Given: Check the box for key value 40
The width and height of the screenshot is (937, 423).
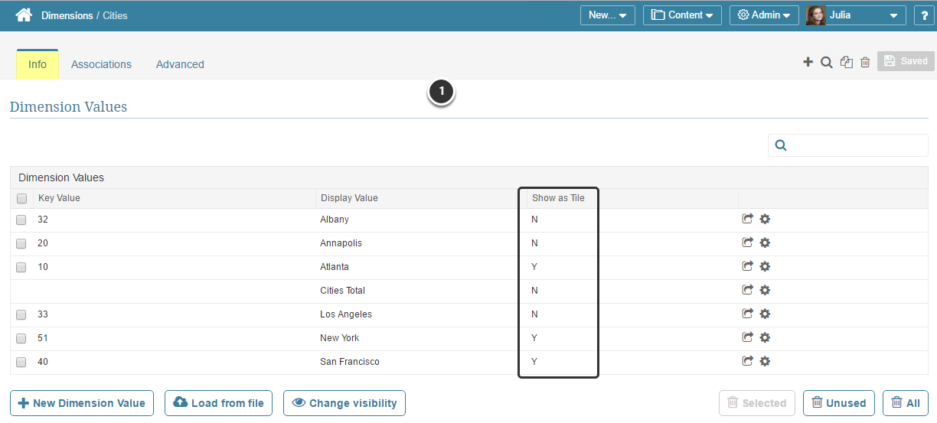Looking at the screenshot, I should pos(21,363).
